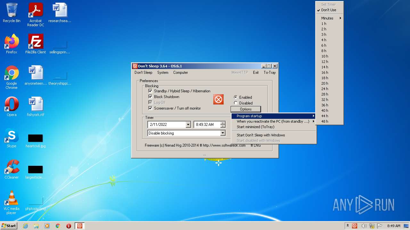Choose Start Don't Sleep with Windows
Viewport: 410px width, 230px height.
tap(274, 135)
